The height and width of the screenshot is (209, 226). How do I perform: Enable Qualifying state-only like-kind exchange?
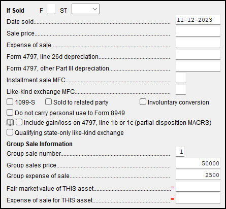(x=10, y=132)
